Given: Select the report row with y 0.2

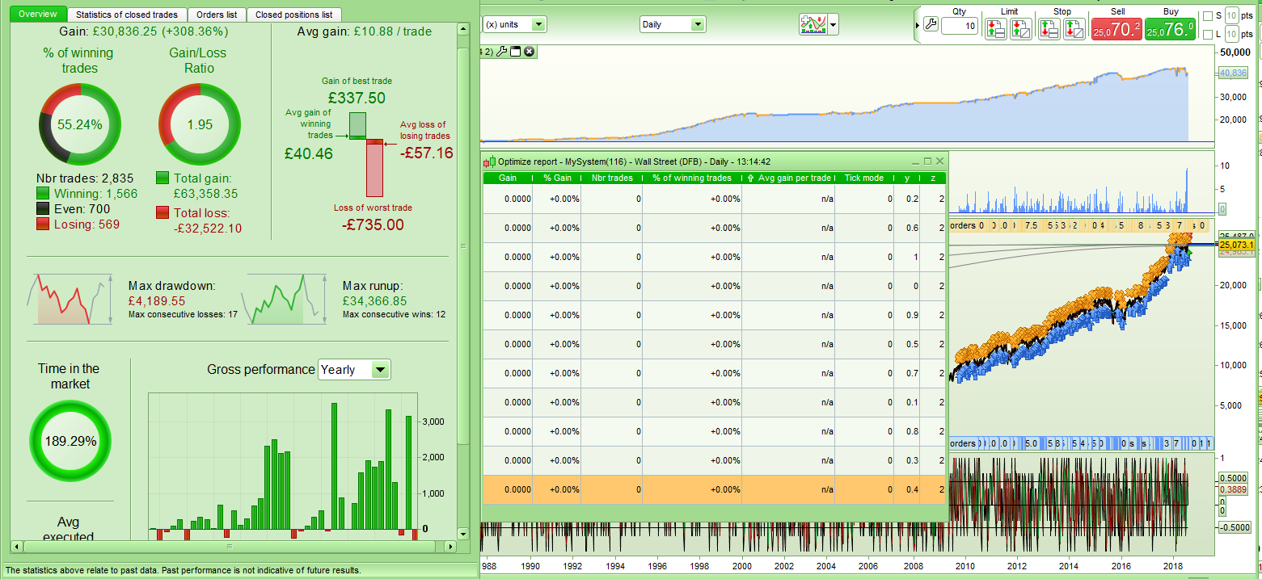Looking at the screenshot, I should 714,199.
